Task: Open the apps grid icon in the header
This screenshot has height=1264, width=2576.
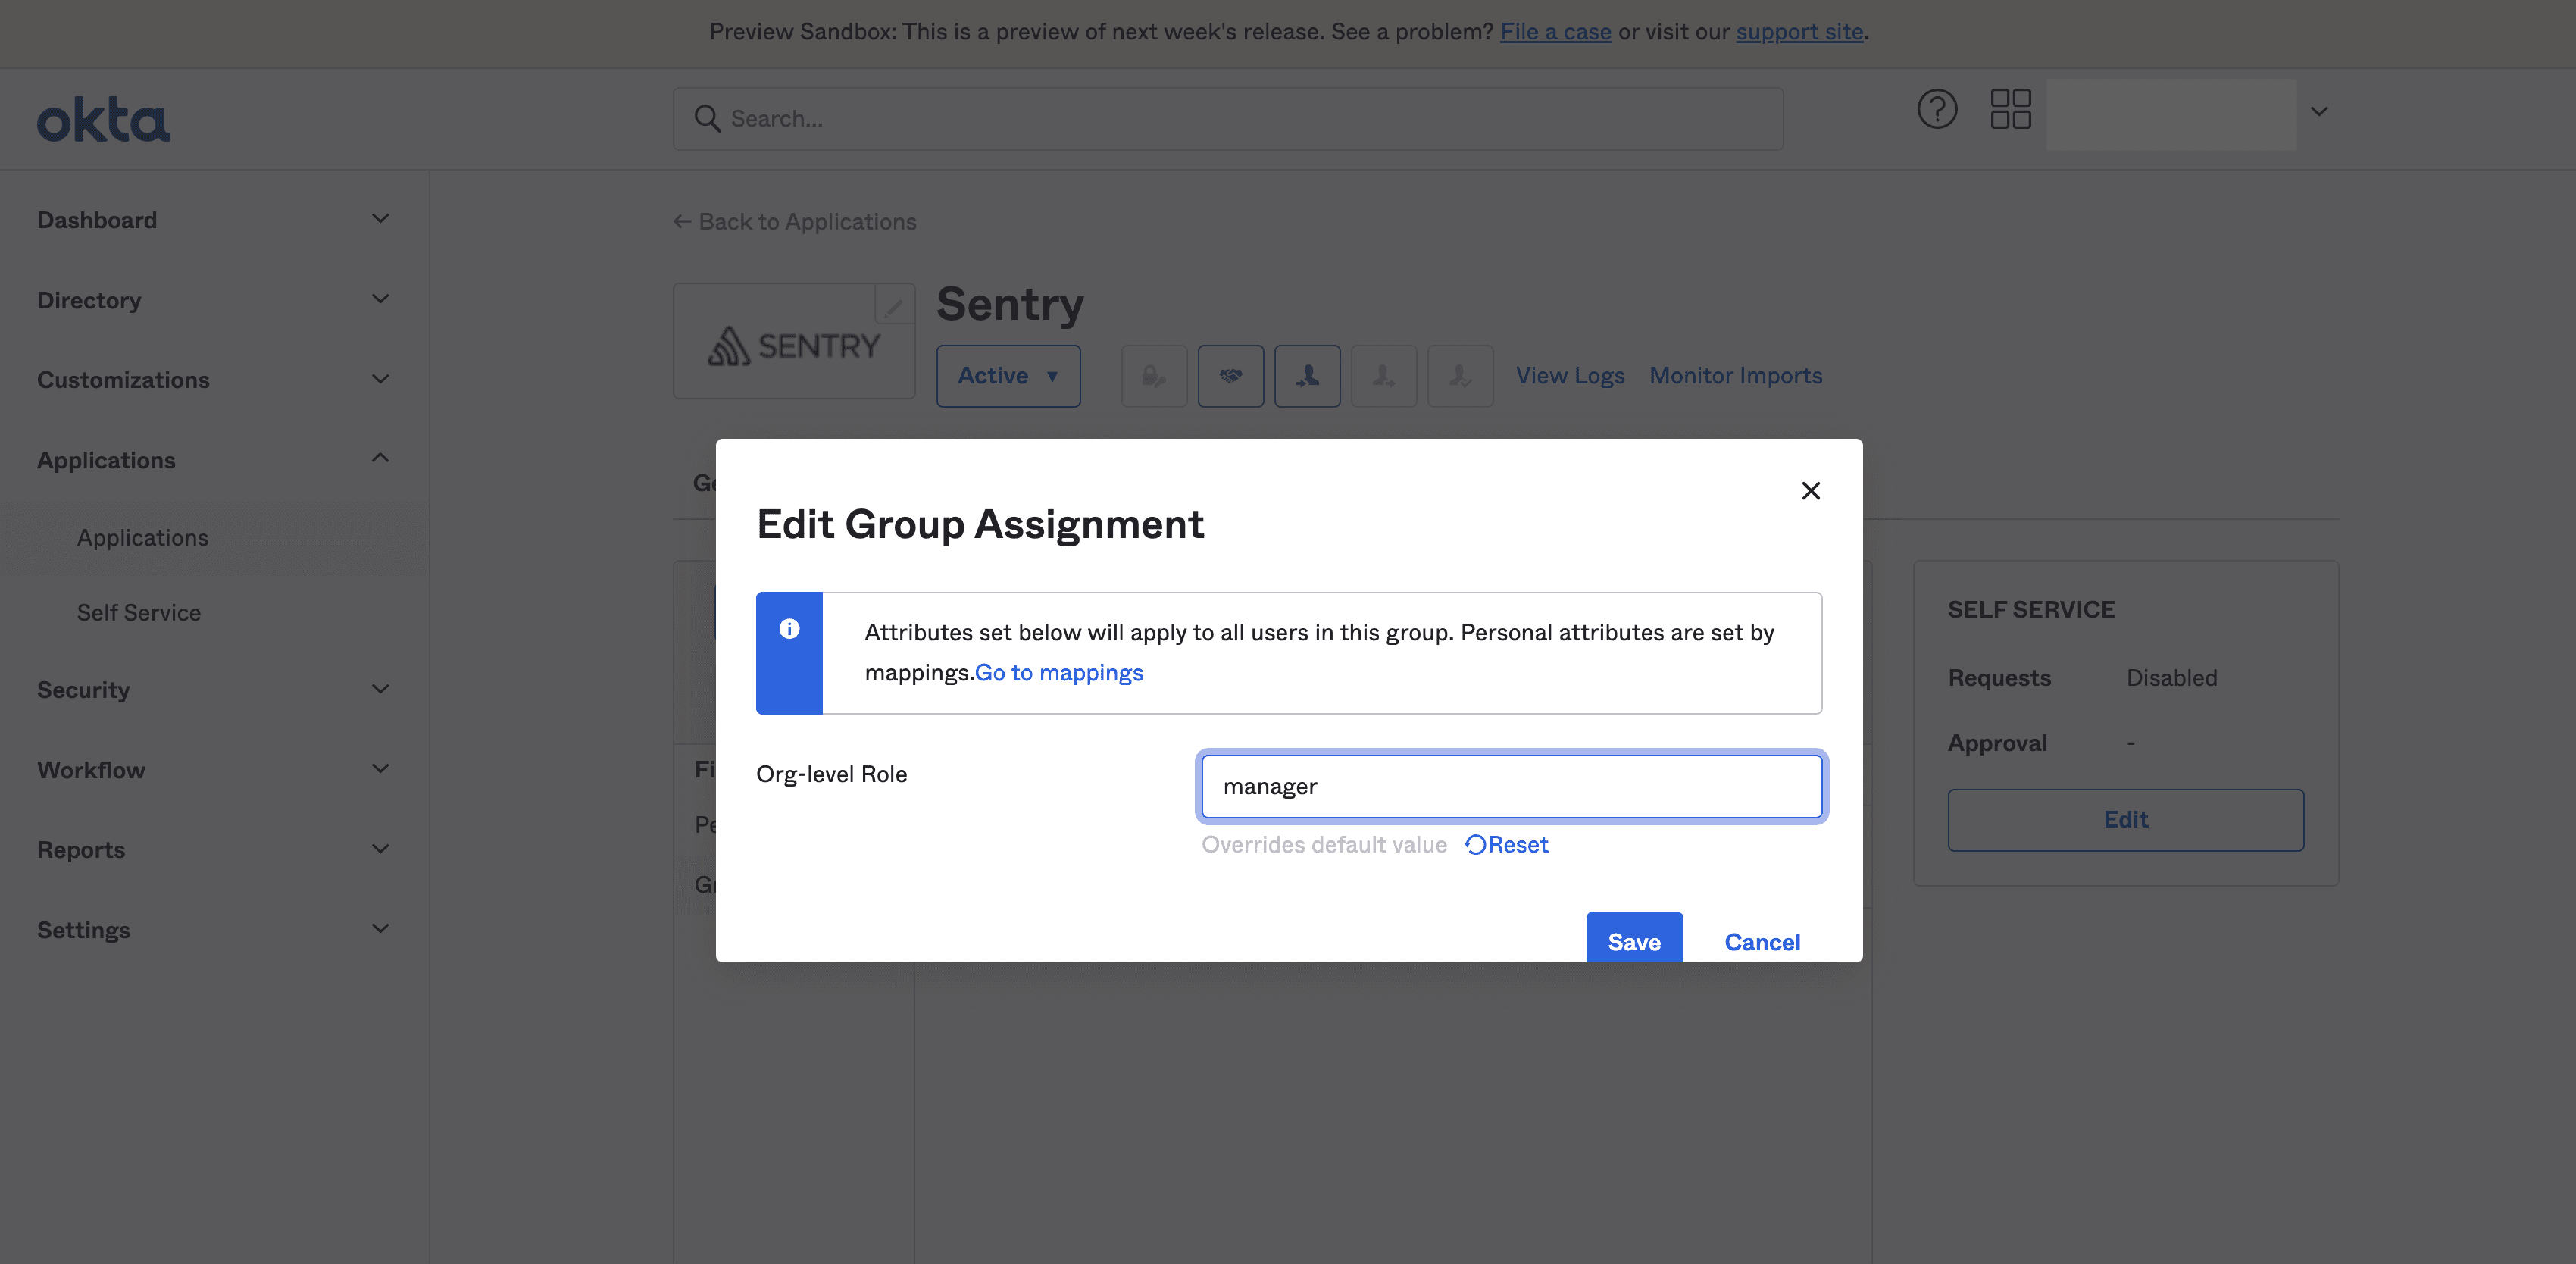Action: click(2010, 109)
